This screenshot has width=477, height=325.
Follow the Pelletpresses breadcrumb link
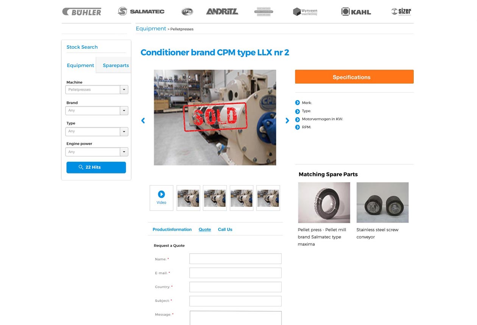182,29
